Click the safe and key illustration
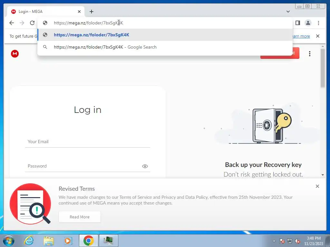 [x=271, y=126]
